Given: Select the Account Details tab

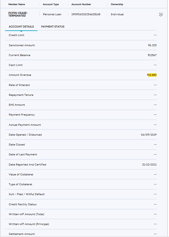Looking at the screenshot, I should point(21,27).
